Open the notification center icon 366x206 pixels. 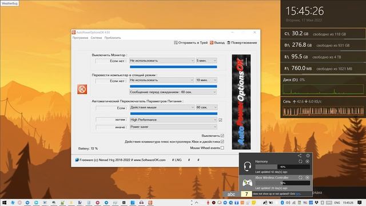(360, 203)
